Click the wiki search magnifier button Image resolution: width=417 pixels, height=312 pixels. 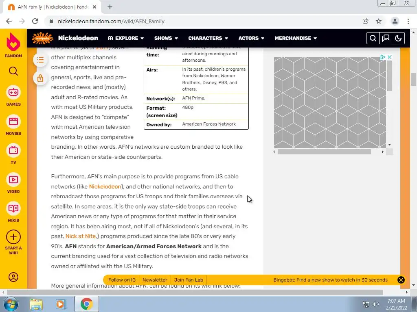(373, 38)
